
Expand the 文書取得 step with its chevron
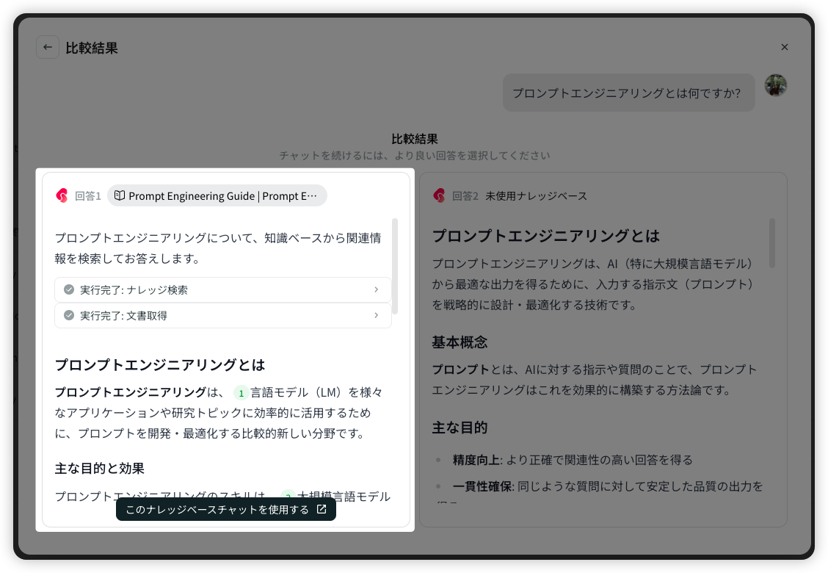tap(377, 315)
